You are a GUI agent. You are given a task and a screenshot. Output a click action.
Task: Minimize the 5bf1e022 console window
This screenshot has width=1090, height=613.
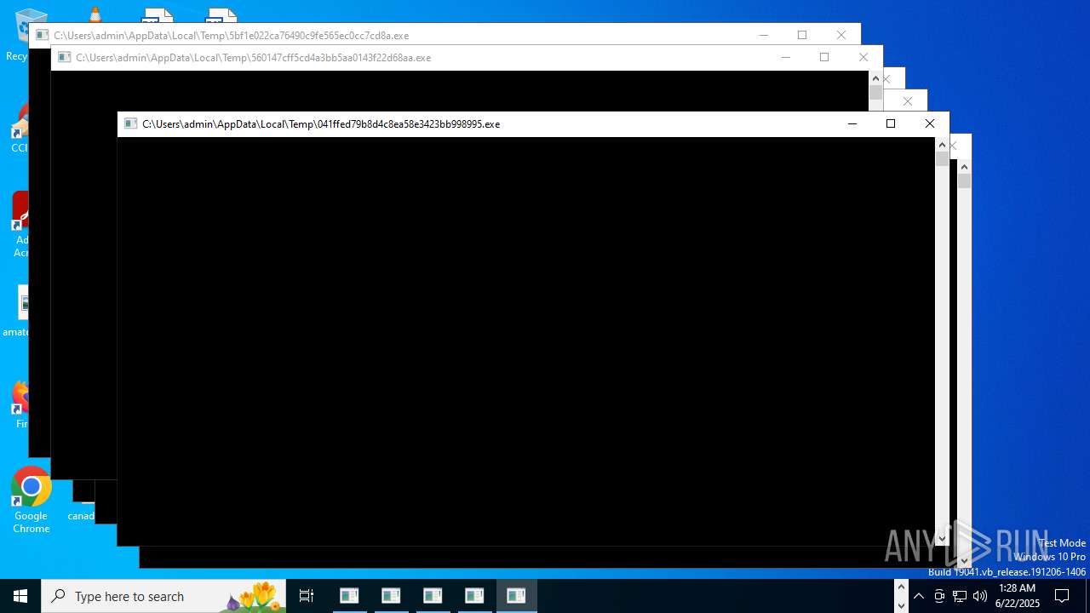click(763, 36)
